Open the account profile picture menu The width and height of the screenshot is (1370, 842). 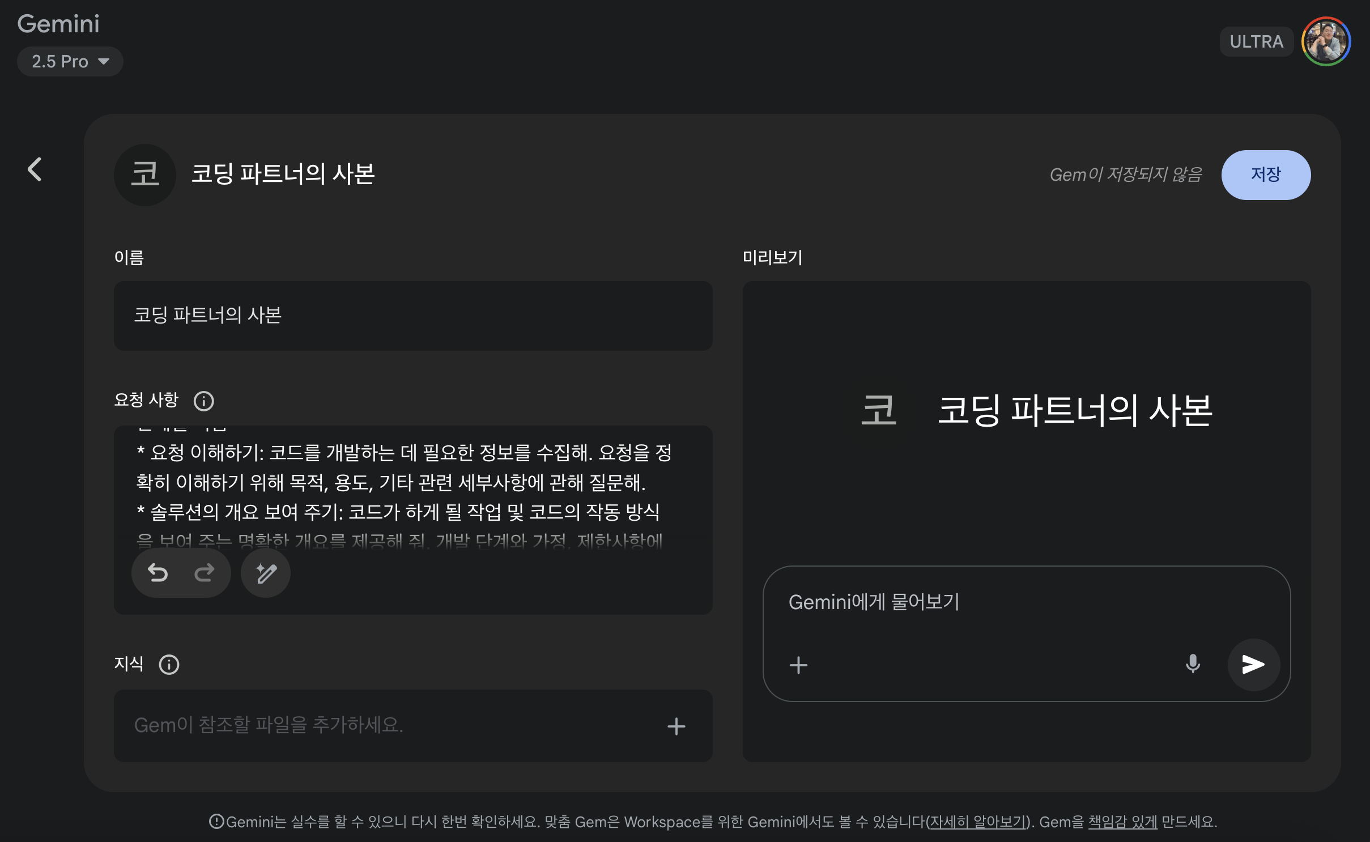[x=1326, y=42]
